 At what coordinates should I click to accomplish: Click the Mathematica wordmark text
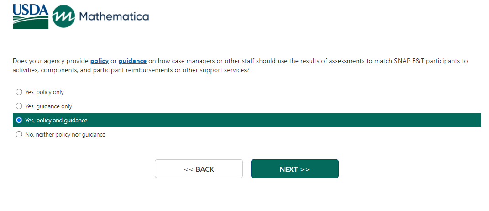(114, 17)
